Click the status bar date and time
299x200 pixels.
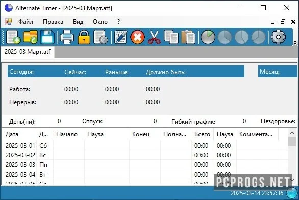[257, 193]
